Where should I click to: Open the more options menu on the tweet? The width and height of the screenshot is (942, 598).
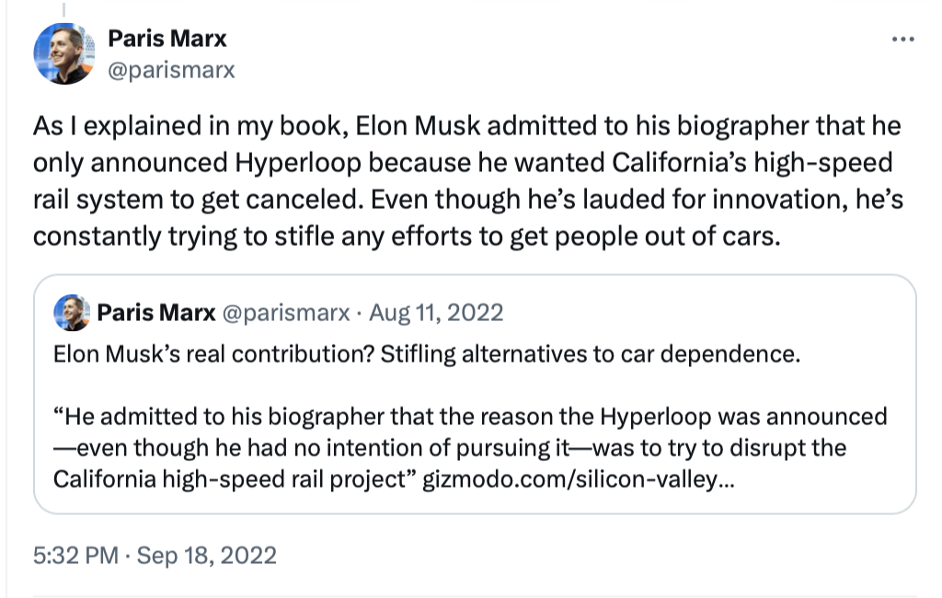point(904,40)
